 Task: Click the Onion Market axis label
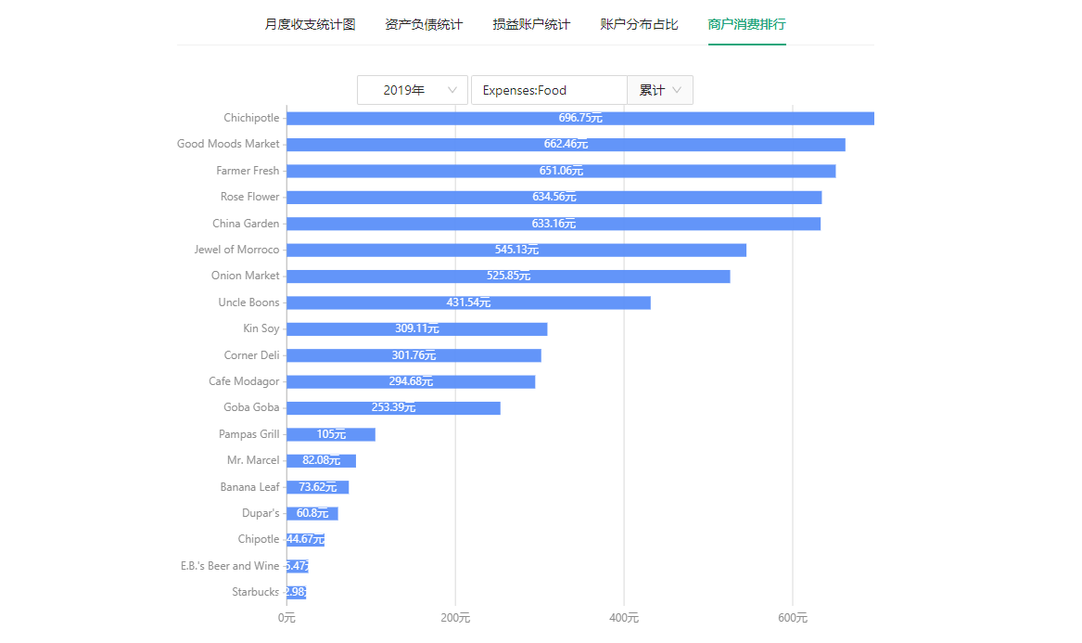click(x=245, y=276)
